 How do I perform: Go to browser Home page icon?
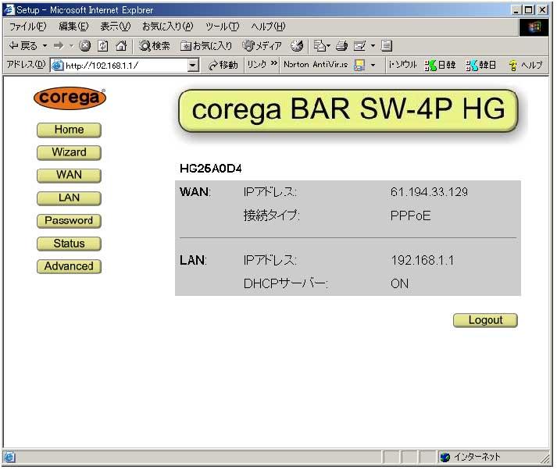120,46
